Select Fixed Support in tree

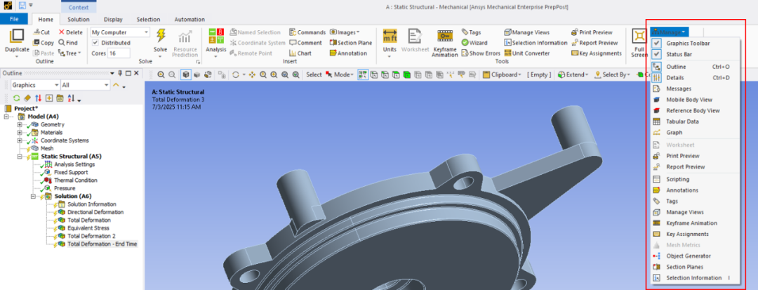click(x=71, y=172)
